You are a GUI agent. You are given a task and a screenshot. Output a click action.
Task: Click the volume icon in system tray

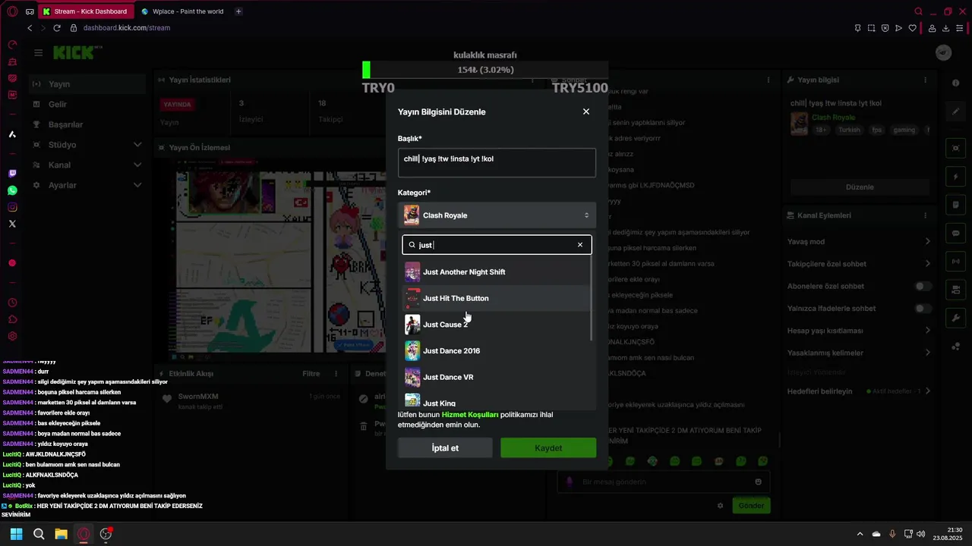tap(920, 534)
